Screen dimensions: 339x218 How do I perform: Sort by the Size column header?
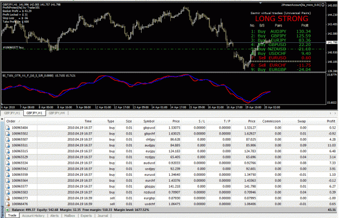tap(129, 121)
